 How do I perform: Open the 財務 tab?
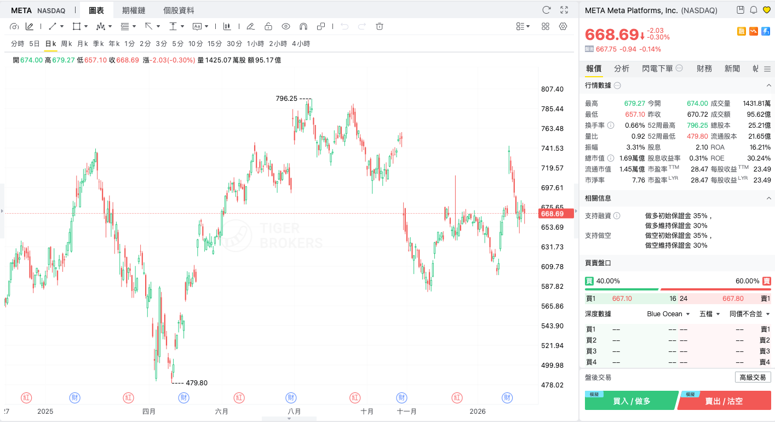(x=704, y=69)
